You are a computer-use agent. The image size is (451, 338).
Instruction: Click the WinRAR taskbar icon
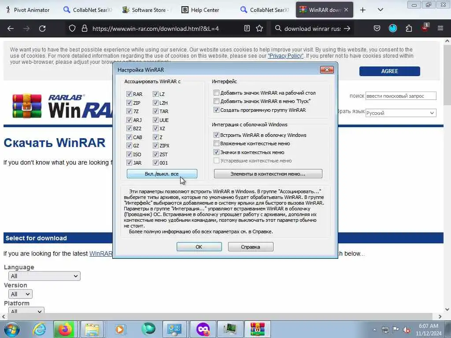pos(257,329)
